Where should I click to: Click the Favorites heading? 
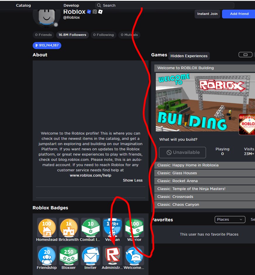click(x=162, y=220)
